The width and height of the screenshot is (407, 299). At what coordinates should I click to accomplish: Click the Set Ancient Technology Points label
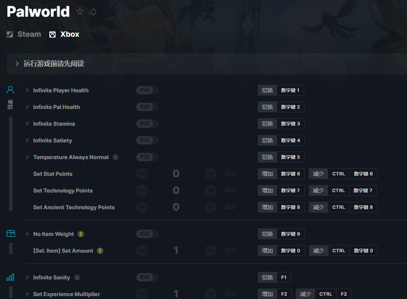(x=74, y=208)
